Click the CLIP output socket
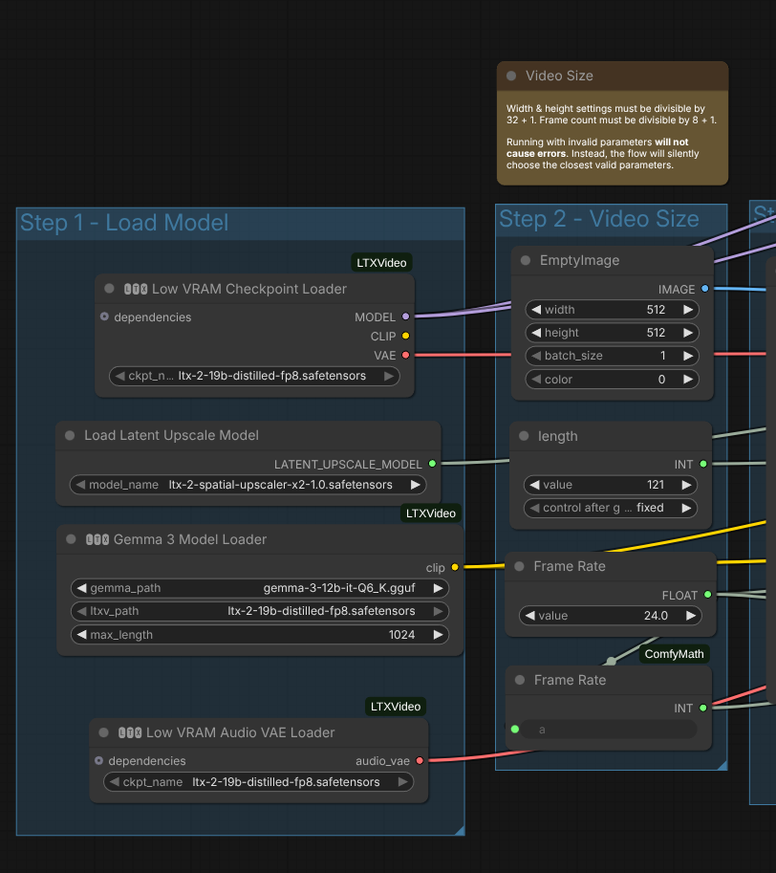Screen dimensions: 776x873 click(x=405, y=336)
